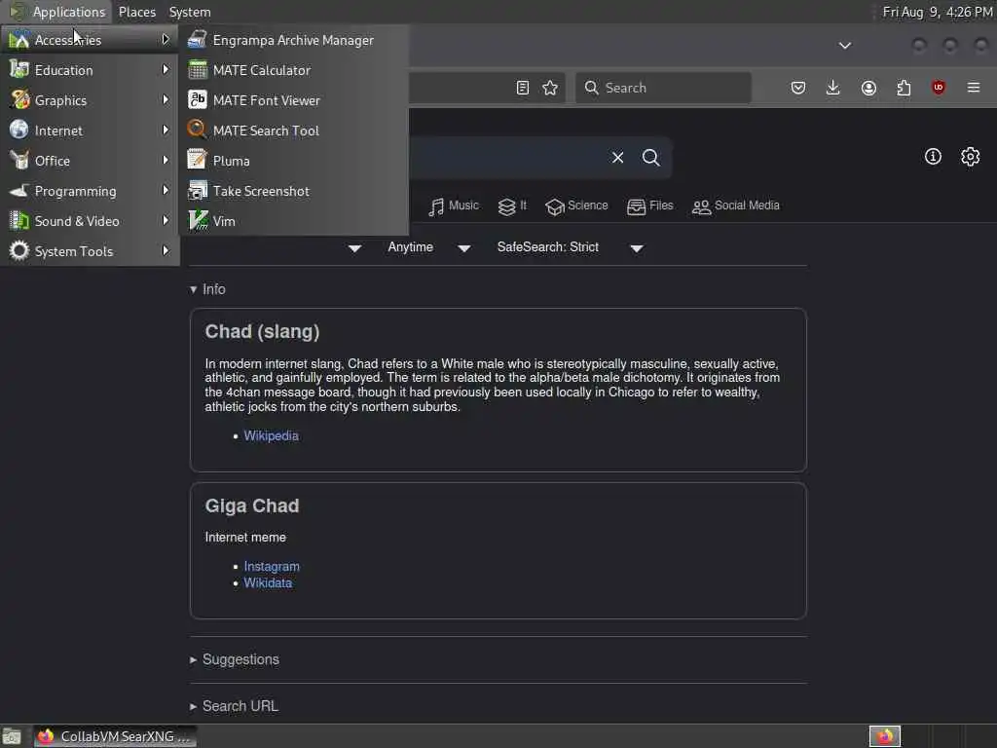The height and width of the screenshot is (748, 997).
Task: Open the Wikipedia link for Chad
Action: [271, 435]
